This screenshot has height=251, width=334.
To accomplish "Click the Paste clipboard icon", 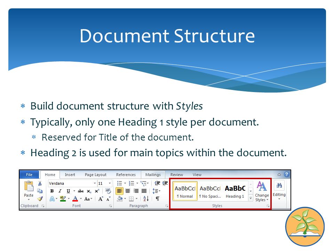I will coord(29,186).
